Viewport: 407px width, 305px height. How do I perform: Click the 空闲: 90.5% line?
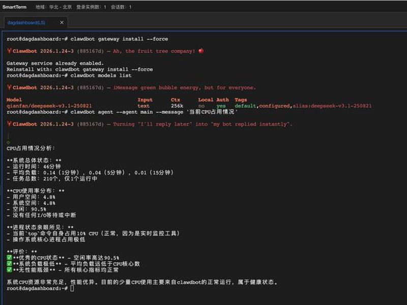[26, 209]
